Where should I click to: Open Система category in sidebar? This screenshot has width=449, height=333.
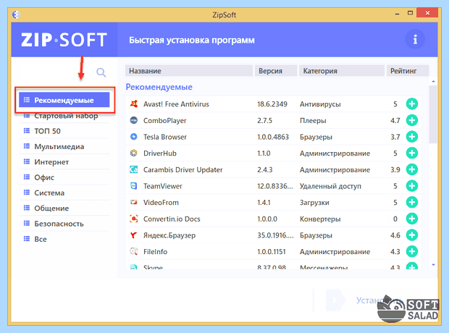click(64, 193)
